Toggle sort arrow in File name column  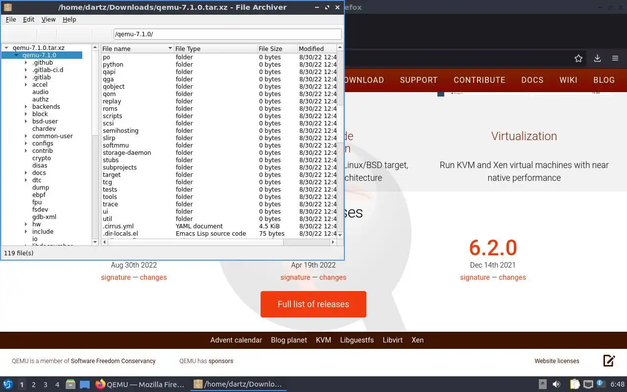(x=170, y=49)
